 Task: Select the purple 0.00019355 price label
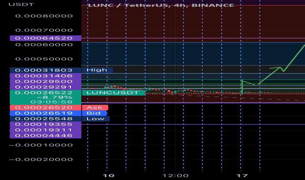45,124
